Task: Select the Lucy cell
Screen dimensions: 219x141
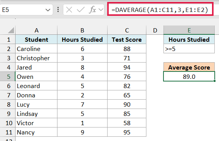Action: [x=36, y=104]
